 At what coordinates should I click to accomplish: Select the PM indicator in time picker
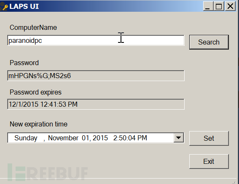142,138
